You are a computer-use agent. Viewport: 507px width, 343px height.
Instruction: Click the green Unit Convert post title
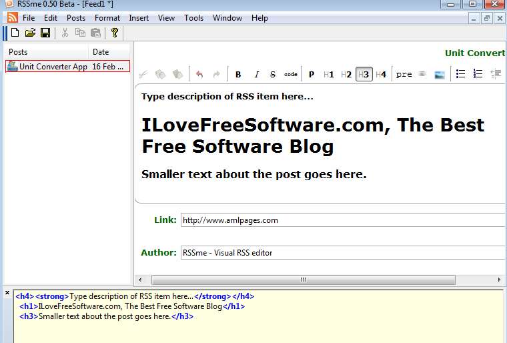pyautogui.click(x=475, y=53)
